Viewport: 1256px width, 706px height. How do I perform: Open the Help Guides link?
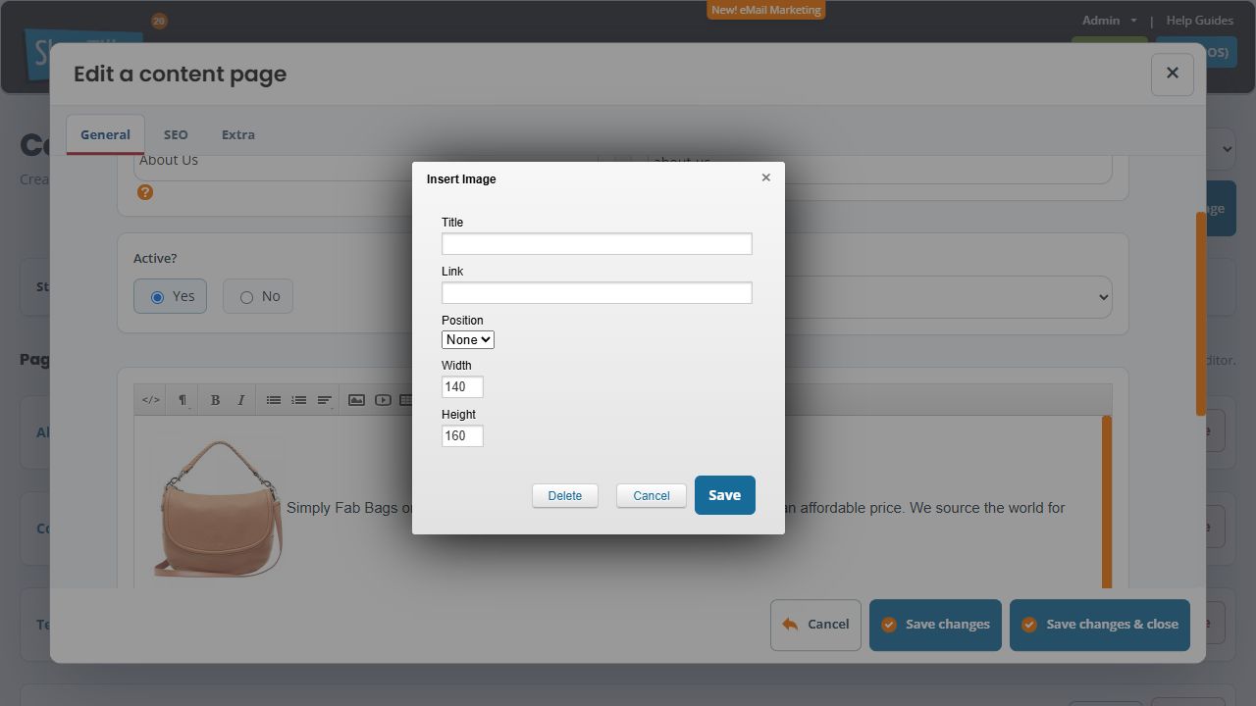tap(1199, 20)
